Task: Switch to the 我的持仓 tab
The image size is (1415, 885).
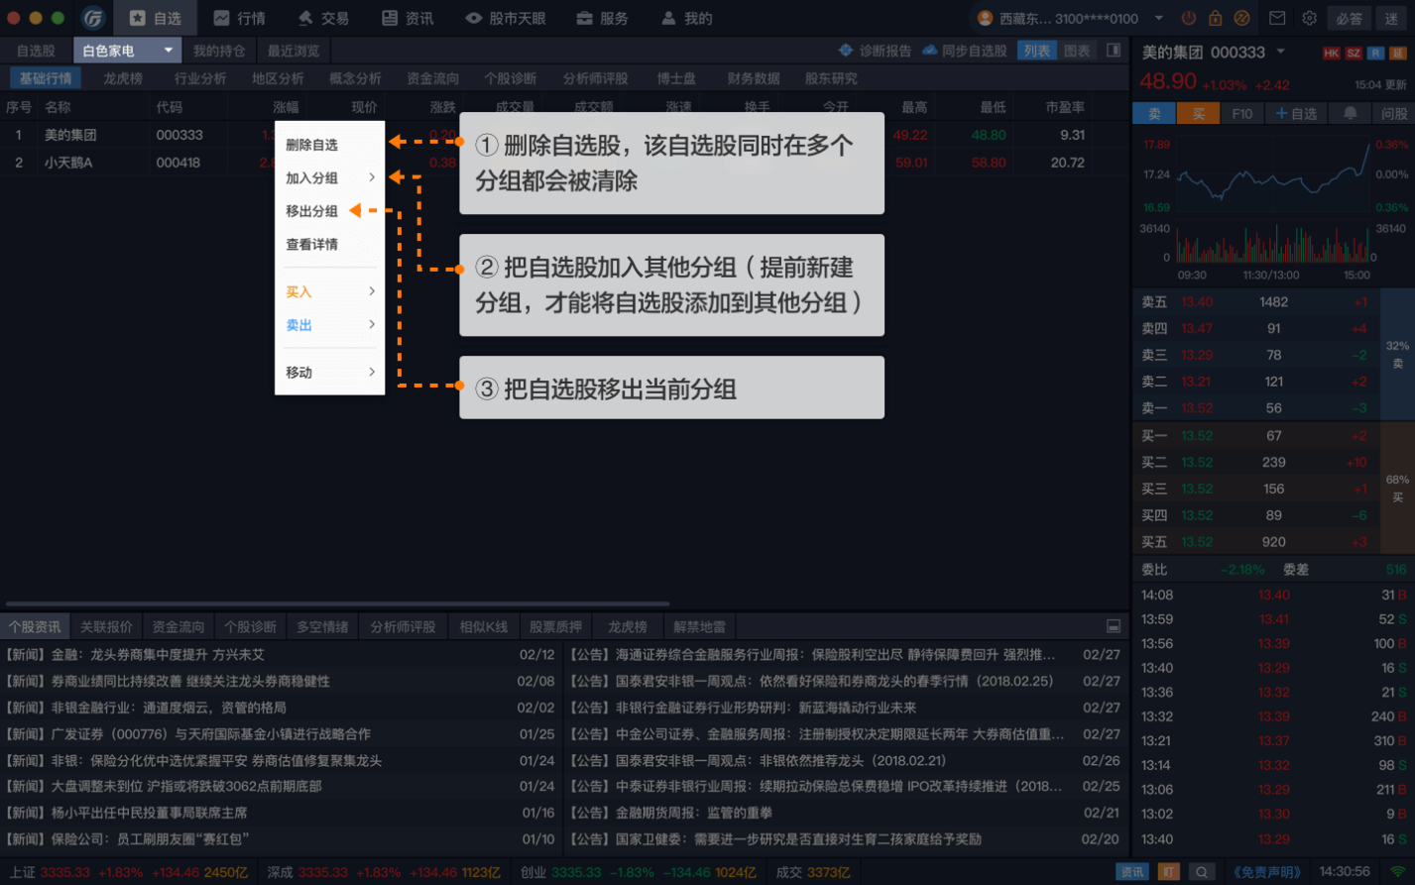Action: click(219, 51)
